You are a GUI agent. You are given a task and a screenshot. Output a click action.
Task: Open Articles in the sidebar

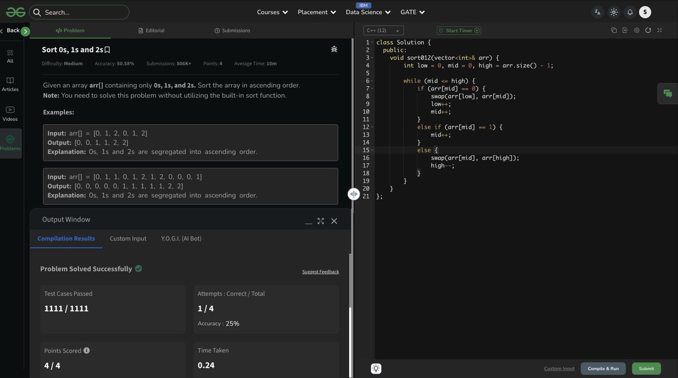[10, 84]
